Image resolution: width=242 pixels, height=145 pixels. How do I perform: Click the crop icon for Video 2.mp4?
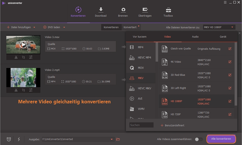tap(23, 90)
